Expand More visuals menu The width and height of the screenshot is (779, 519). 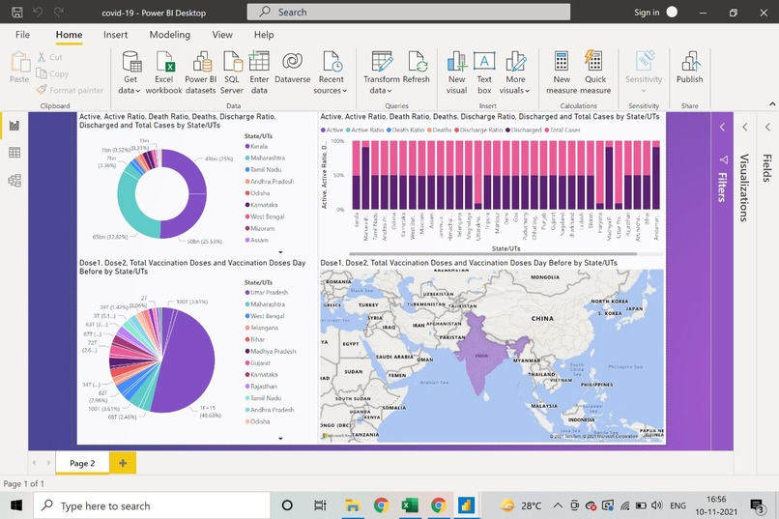click(x=515, y=72)
